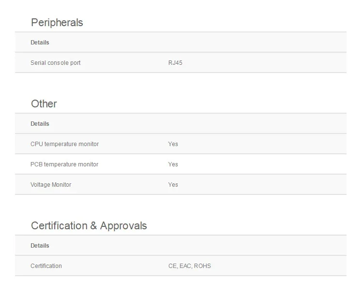
Task: Click the CE certification value
Action: point(172,266)
